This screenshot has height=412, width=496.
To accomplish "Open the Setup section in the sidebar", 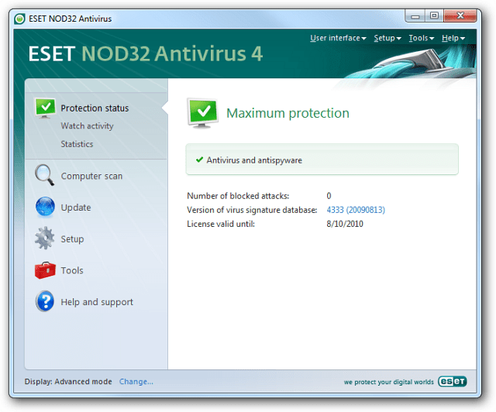I will (72, 239).
